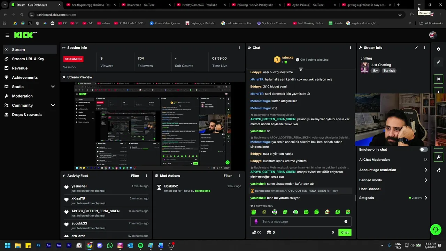Open Stream info three-dot options
The height and width of the screenshot is (251, 446).
424,48
